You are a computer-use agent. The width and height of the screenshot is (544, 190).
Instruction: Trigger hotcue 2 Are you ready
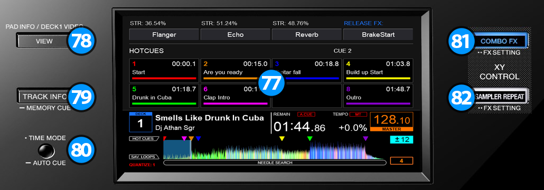[236, 70]
